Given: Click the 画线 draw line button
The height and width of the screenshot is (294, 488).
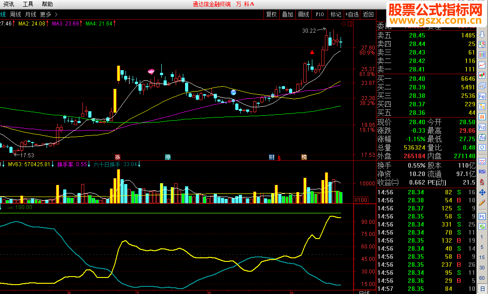Looking at the screenshot, I should click(303, 14).
